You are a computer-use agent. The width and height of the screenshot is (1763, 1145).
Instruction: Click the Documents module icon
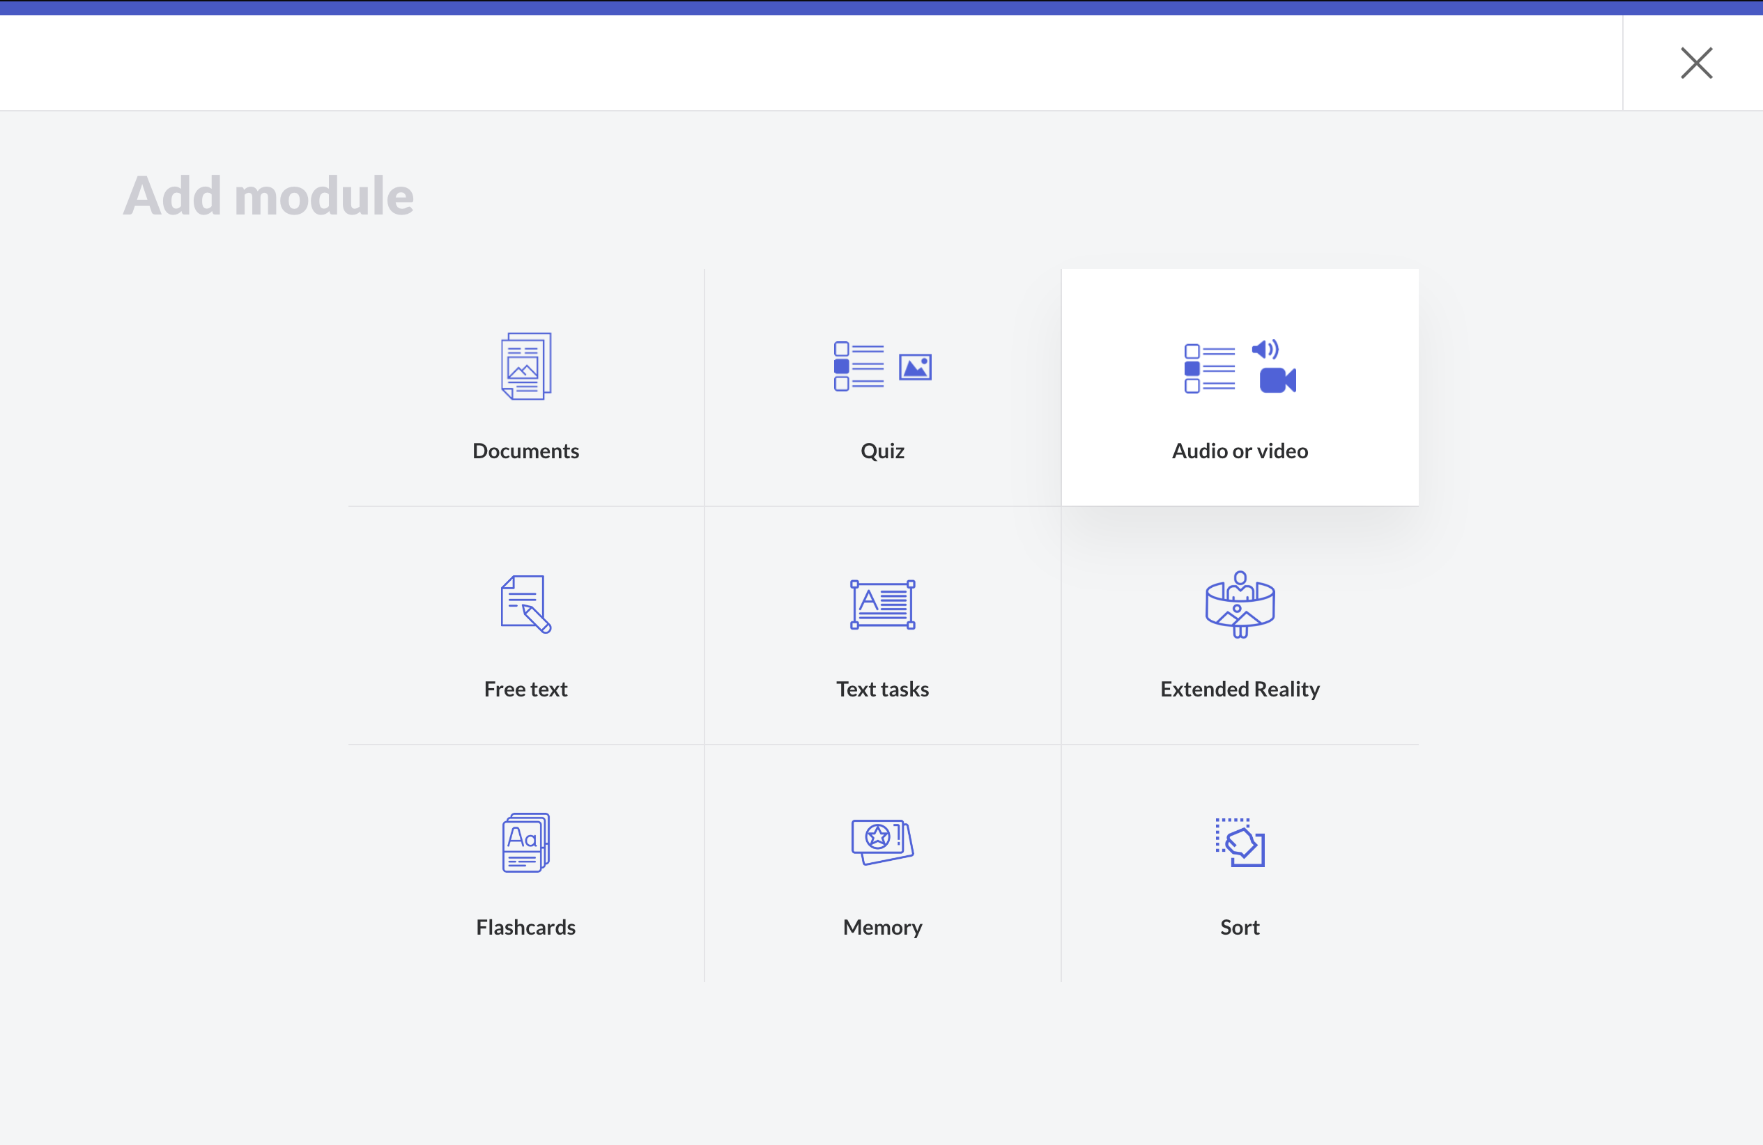tap(526, 366)
